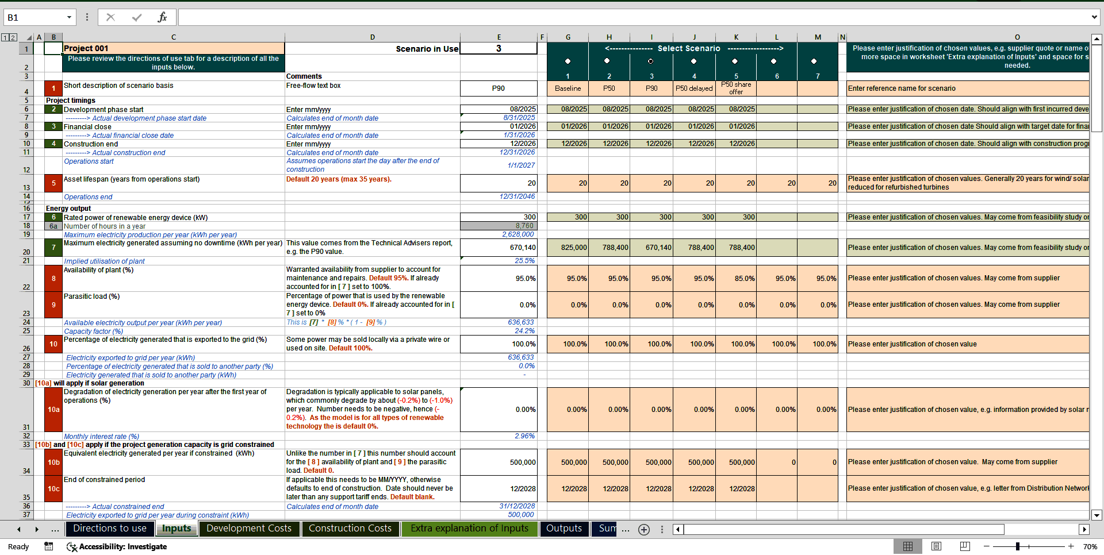Open the Insert Function fx icon
The height and width of the screenshot is (555, 1104).
162,17
